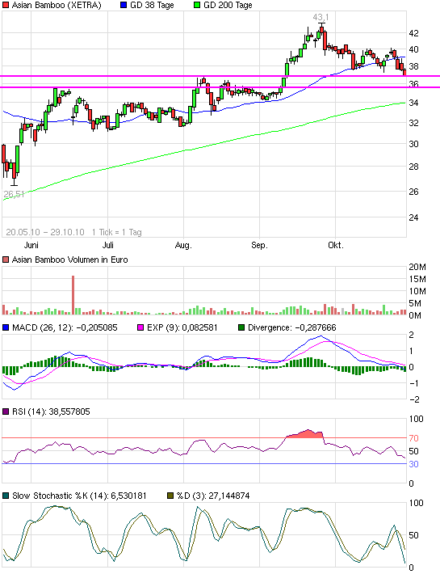The image size is (440, 574).
Task: Click the MACD axis label '-2'
Action: point(414,399)
